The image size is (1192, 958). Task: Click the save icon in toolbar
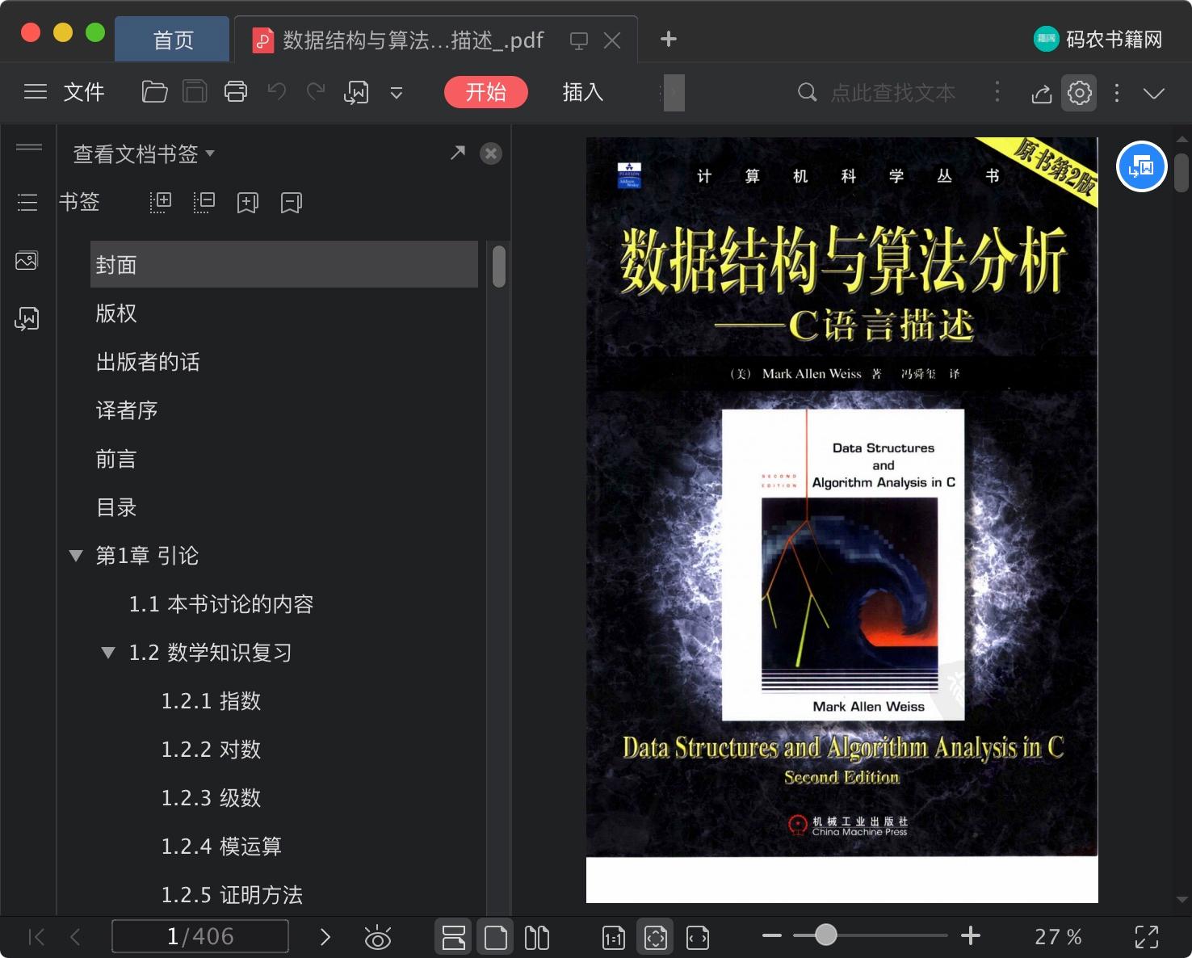coord(195,92)
